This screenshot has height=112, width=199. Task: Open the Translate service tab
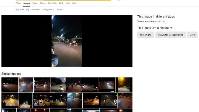pyautogui.click(x=52, y=3)
